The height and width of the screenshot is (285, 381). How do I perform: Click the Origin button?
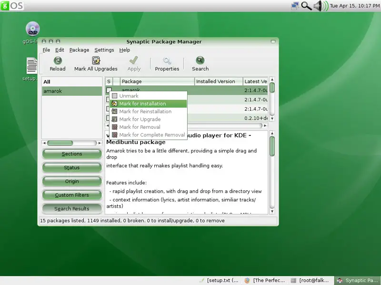click(72, 181)
